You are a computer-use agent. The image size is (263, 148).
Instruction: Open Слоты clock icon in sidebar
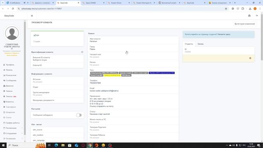4,118
